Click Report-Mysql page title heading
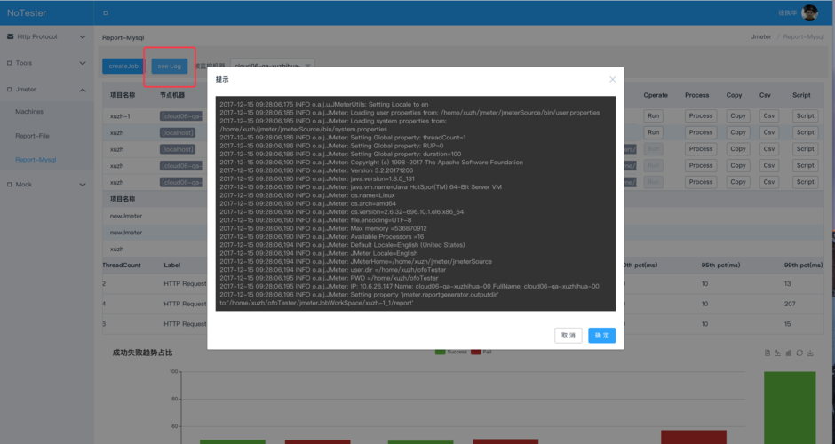 coord(123,37)
